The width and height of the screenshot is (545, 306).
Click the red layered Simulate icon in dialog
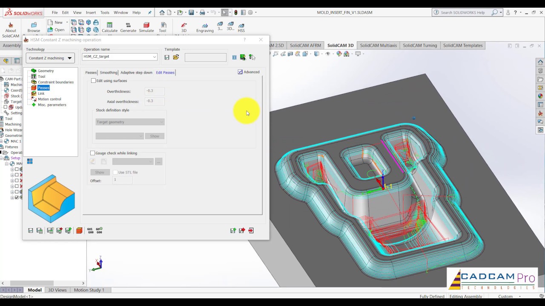(79, 230)
